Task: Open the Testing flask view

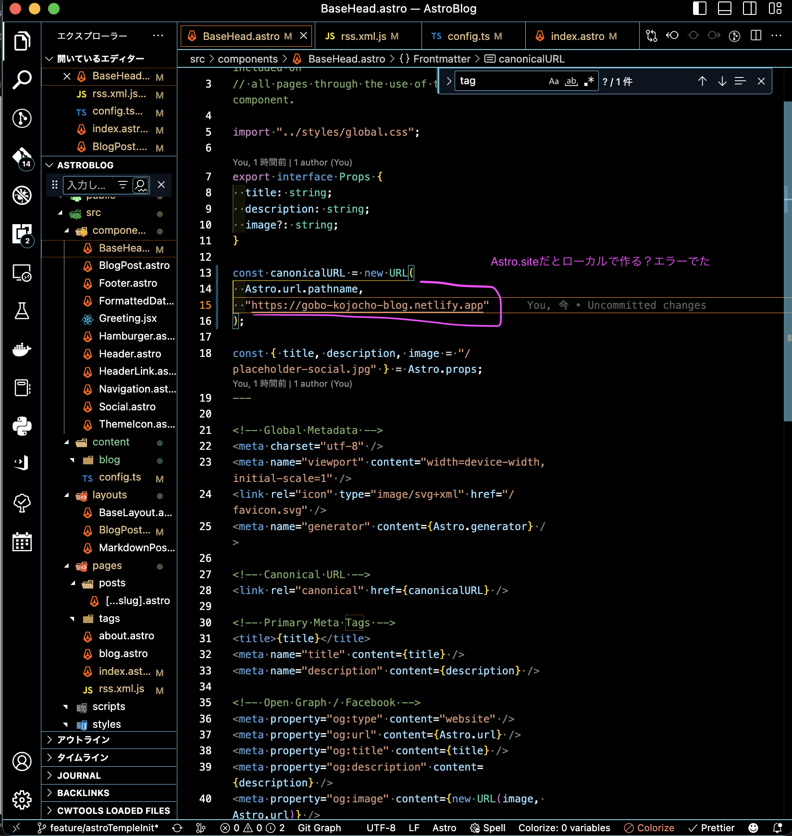Action: point(22,311)
